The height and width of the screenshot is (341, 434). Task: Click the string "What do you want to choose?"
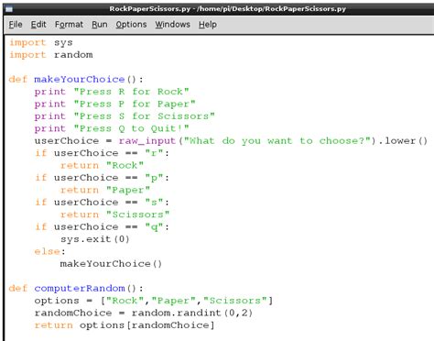point(277,141)
